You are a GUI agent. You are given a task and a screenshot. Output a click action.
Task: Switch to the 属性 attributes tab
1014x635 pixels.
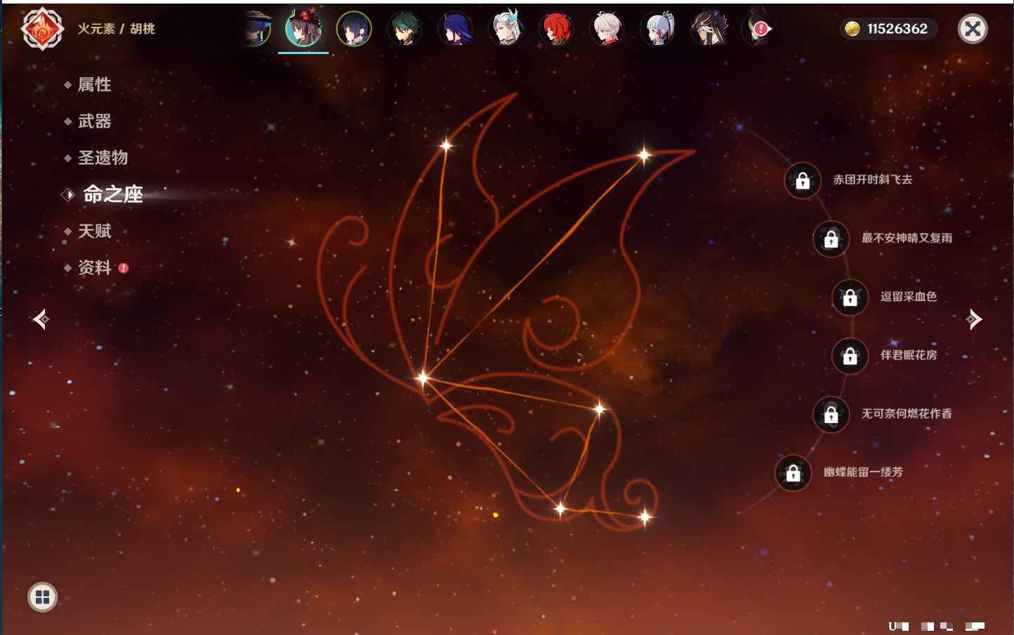94,85
